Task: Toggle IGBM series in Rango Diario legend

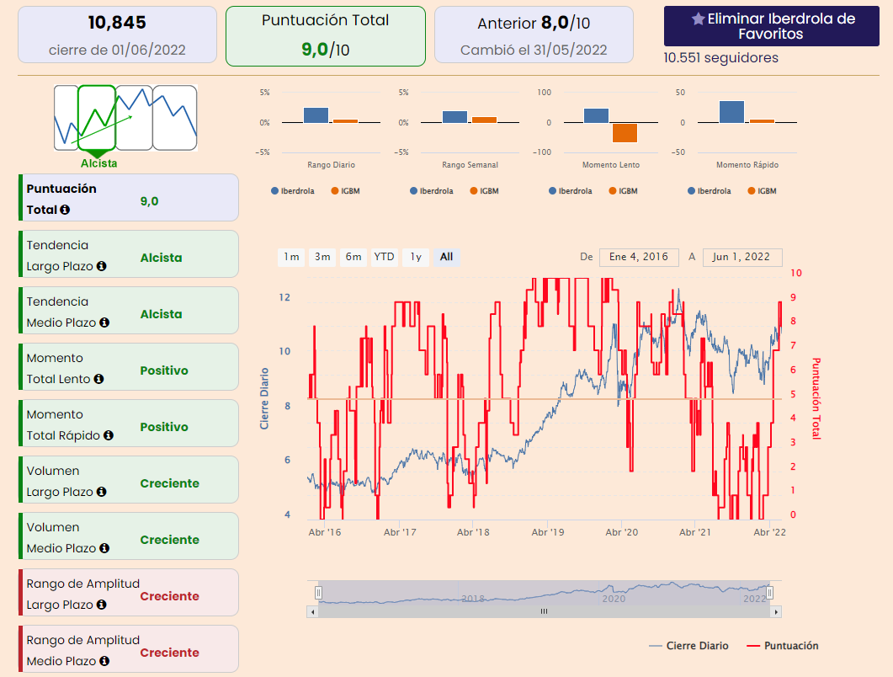Action: pyautogui.click(x=345, y=191)
